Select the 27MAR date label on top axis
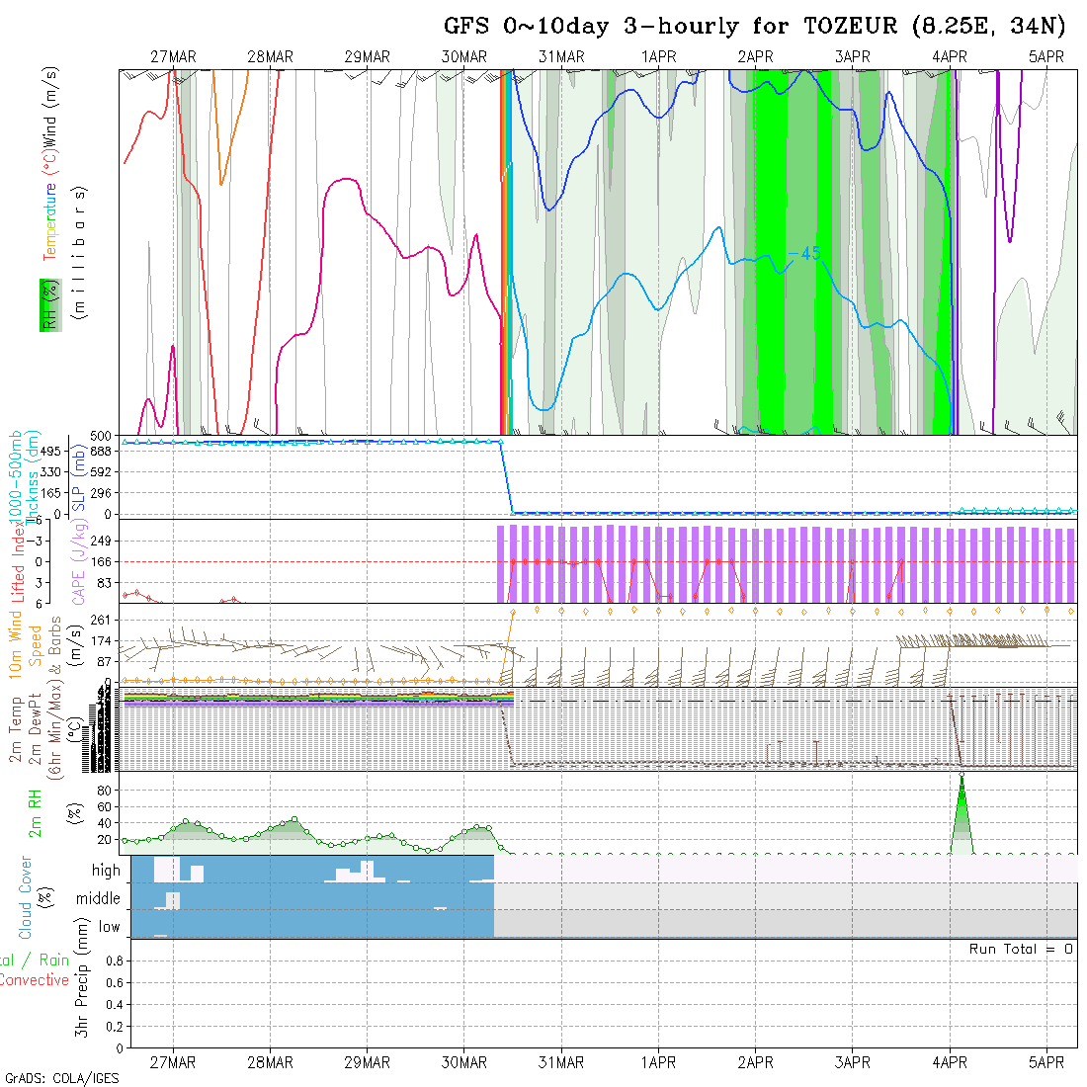Viewport: 1087px width, 1087px height. pos(173,57)
